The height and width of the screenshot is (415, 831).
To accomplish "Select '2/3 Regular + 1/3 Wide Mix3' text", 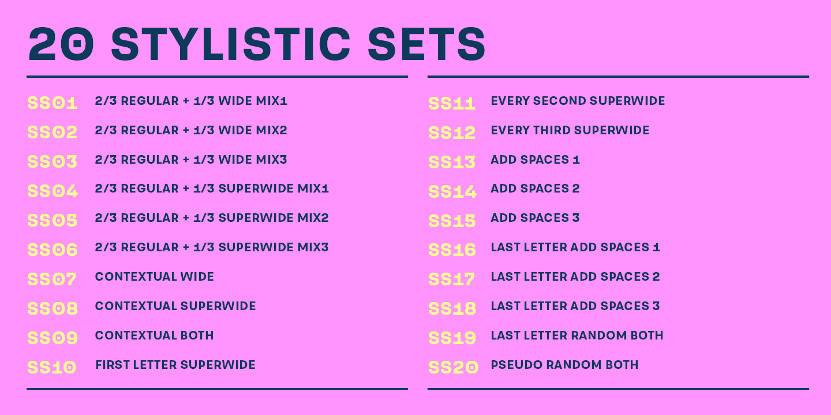I will (x=191, y=160).
